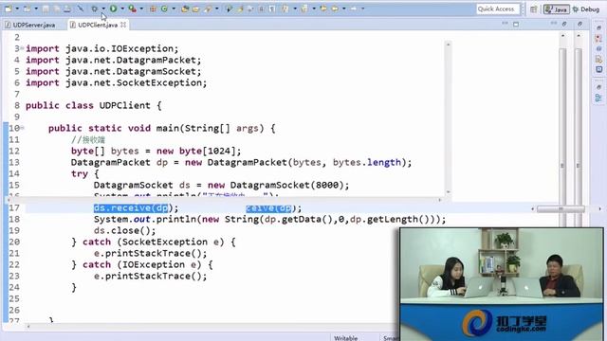Click the line containing ds.close();
The width and height of the screenshot is (607, 341).
click(x=124, y=230)
